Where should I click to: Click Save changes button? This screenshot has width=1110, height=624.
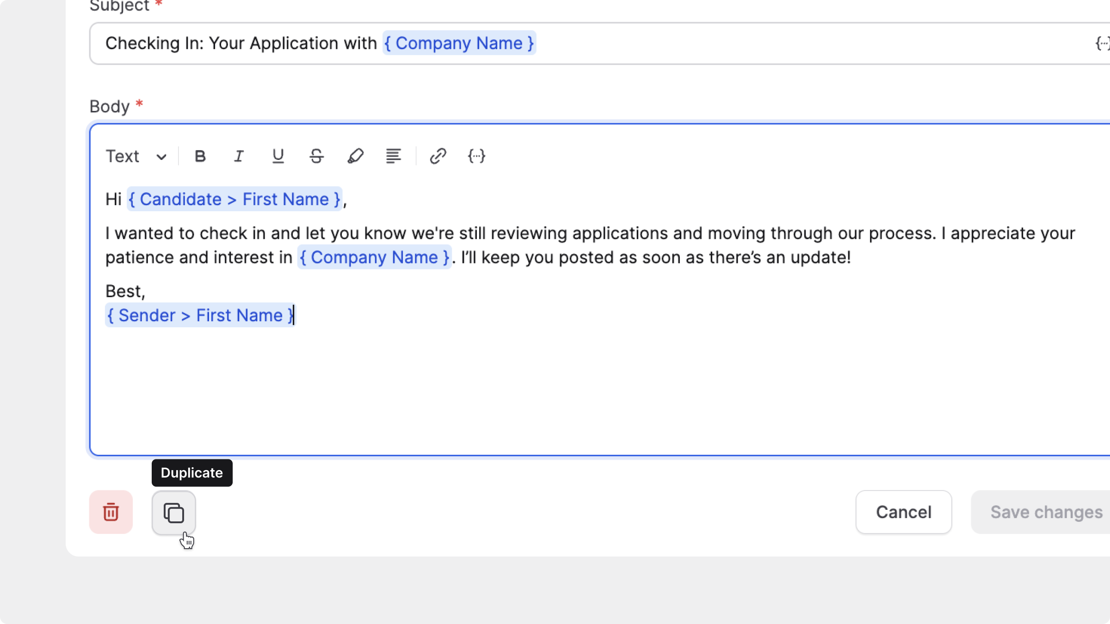coord(1046,512)
